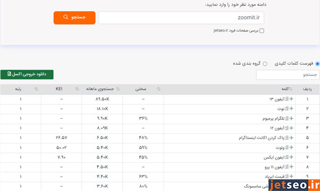Click the difficulty value ۳۶%

144,118
